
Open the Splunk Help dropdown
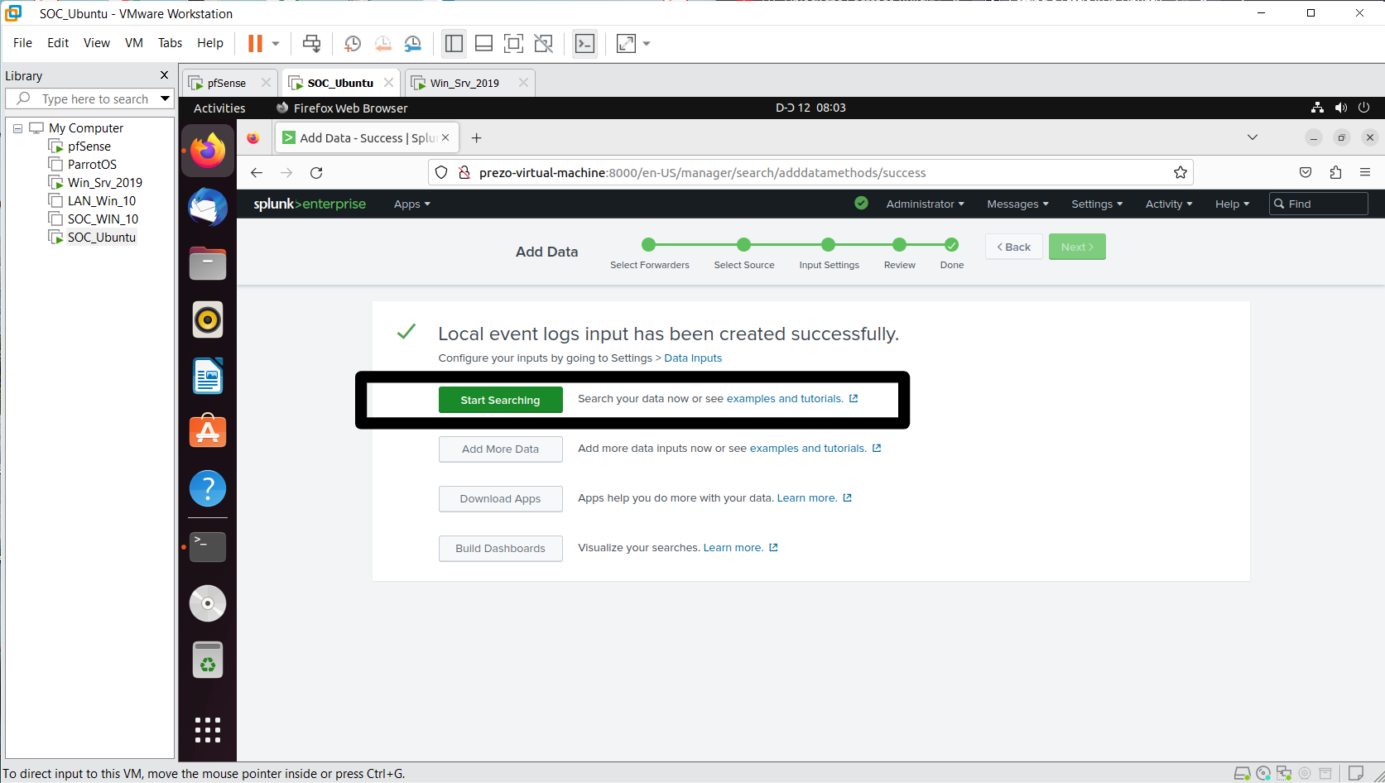[x=1232, y=204]
